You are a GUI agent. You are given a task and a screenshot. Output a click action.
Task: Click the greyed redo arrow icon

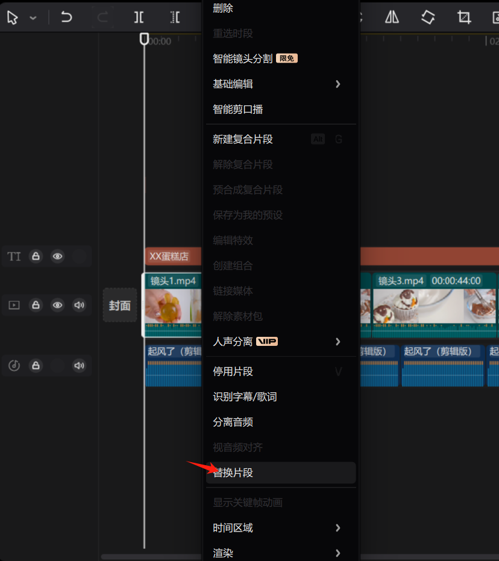point(102,17)
